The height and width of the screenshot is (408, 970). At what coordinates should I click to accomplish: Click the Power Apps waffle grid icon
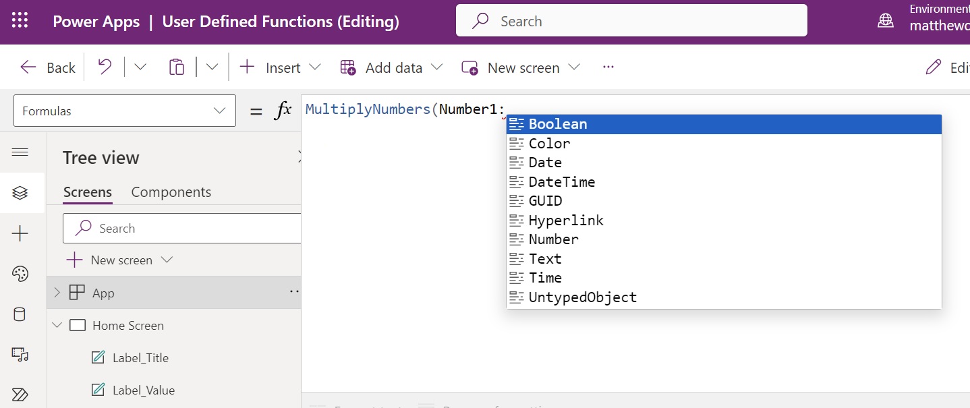[x=20, y=20]
